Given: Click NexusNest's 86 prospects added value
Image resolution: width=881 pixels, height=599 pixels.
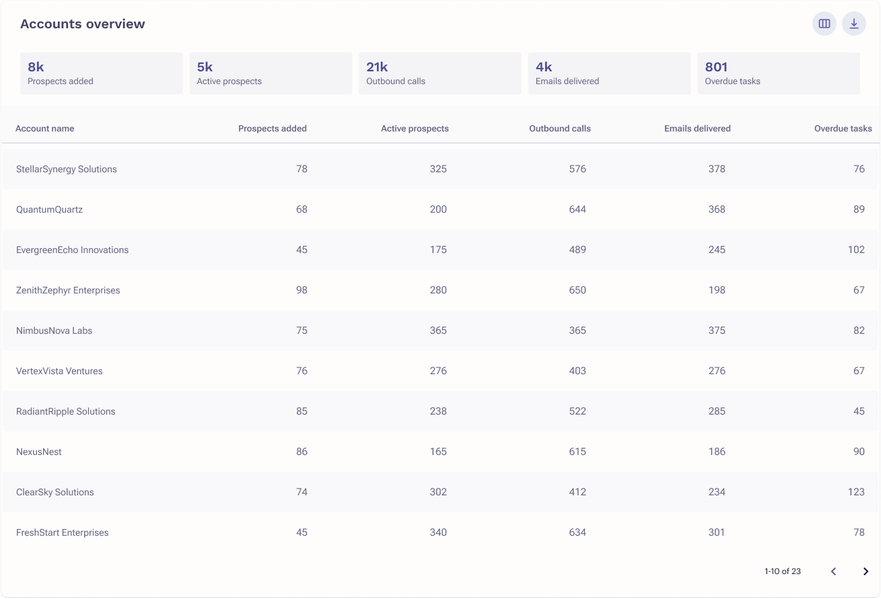Looking at the screenshot, I should pos(302,452).
